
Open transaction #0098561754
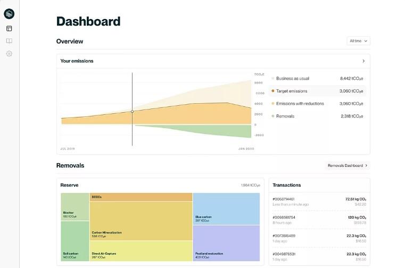(319, 220)
